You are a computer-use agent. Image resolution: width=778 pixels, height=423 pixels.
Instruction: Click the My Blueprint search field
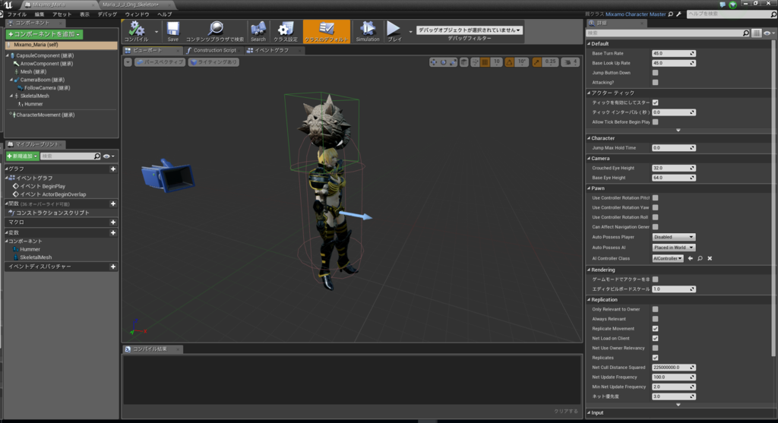(x=70, y=156)
